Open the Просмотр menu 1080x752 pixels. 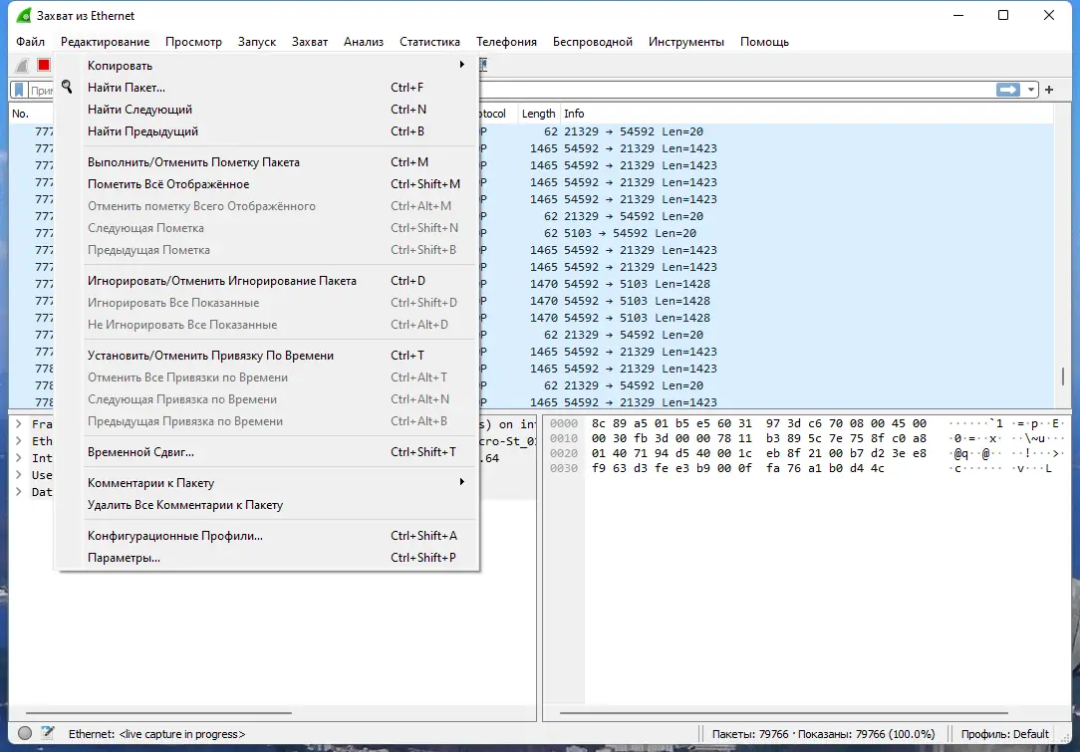pos(193,42)
